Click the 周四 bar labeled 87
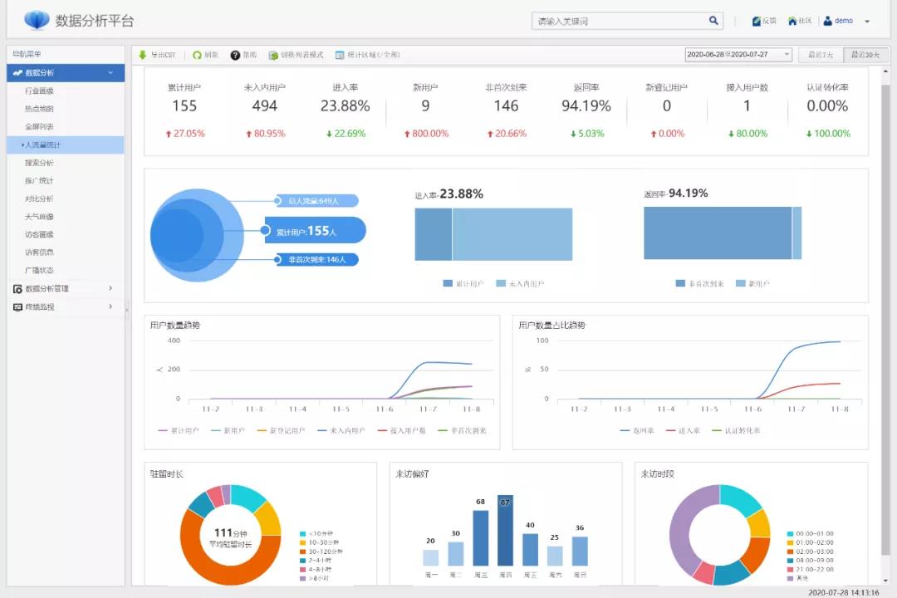897x598 pixels. tap(505, 531)
